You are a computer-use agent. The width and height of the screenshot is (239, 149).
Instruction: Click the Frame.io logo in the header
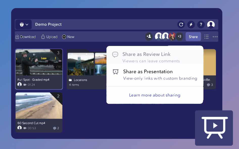click(x=21, y=24)
